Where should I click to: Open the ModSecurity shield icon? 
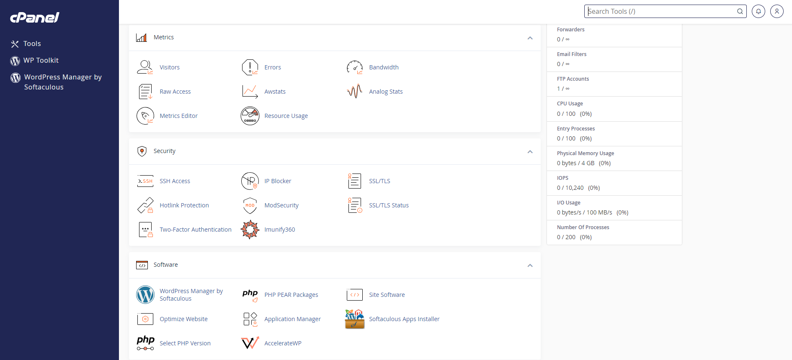250,205
